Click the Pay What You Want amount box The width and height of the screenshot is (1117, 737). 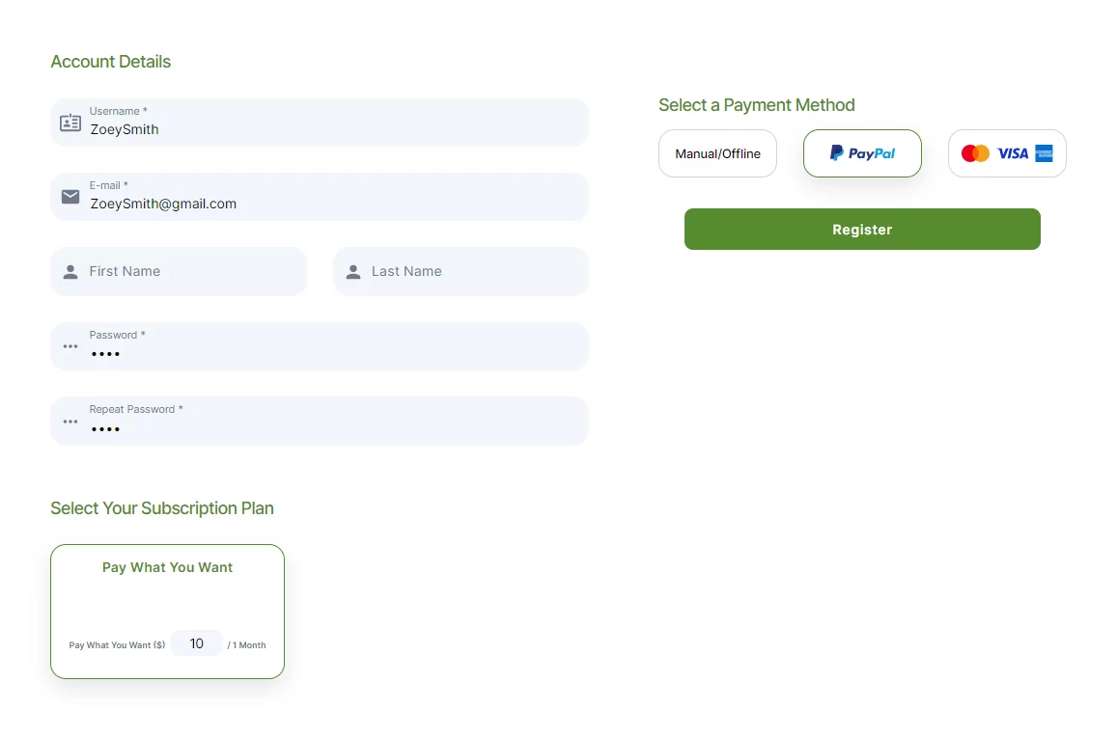[197, 643]
